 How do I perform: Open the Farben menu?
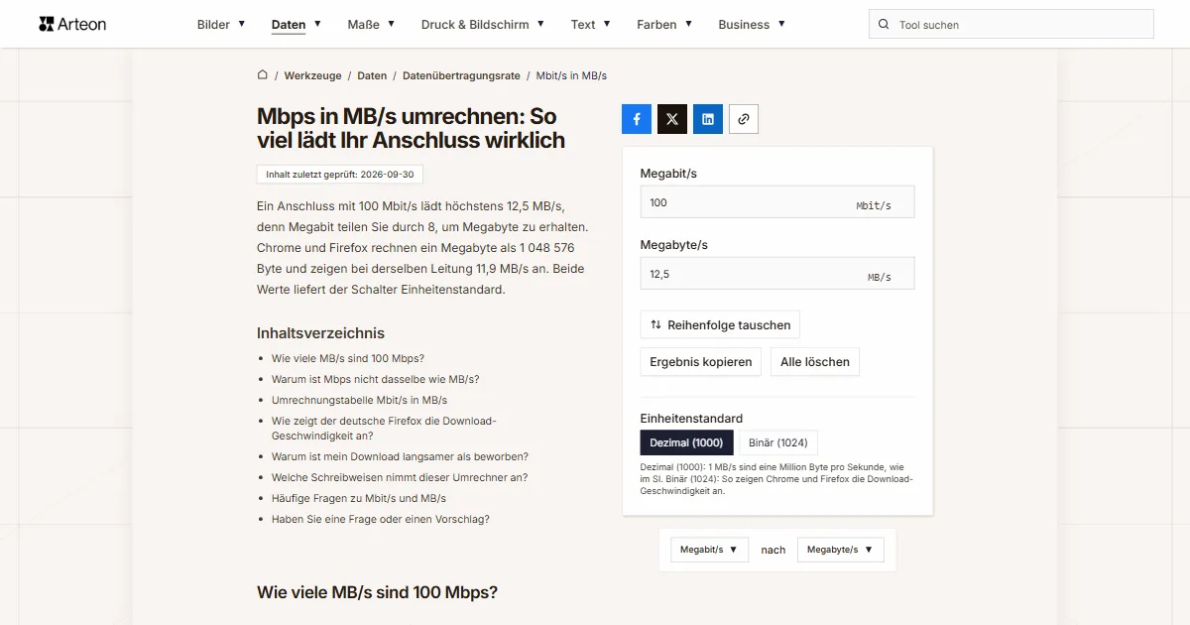[664, 25]
